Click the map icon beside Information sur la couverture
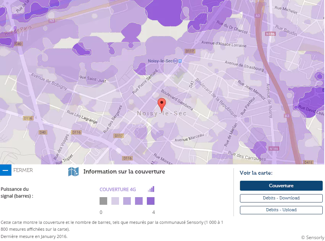This screenshot has width=325, height=241. point(73,172)
